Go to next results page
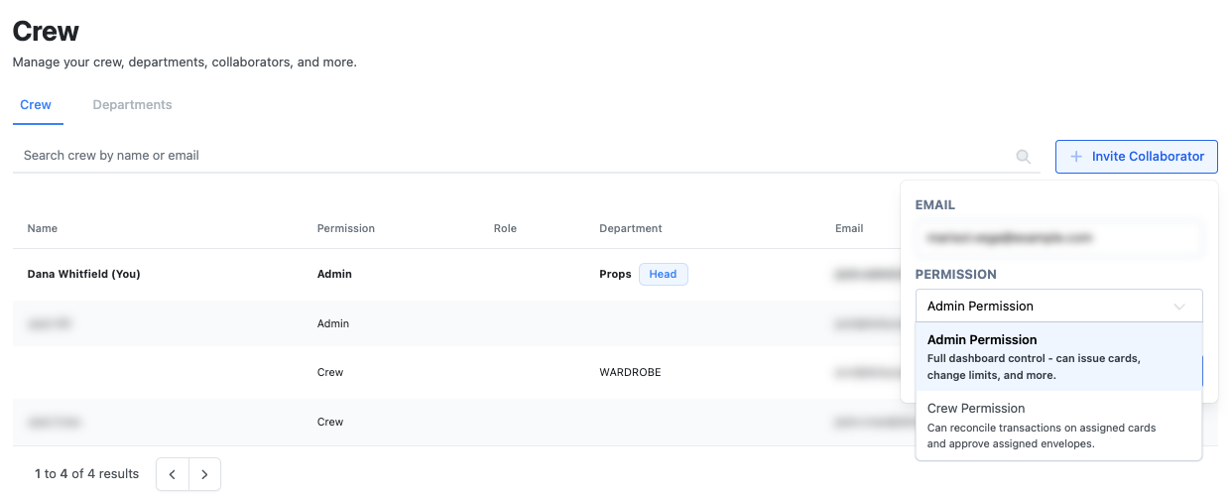The image size is (1230, 496). (x=204, y=474)
